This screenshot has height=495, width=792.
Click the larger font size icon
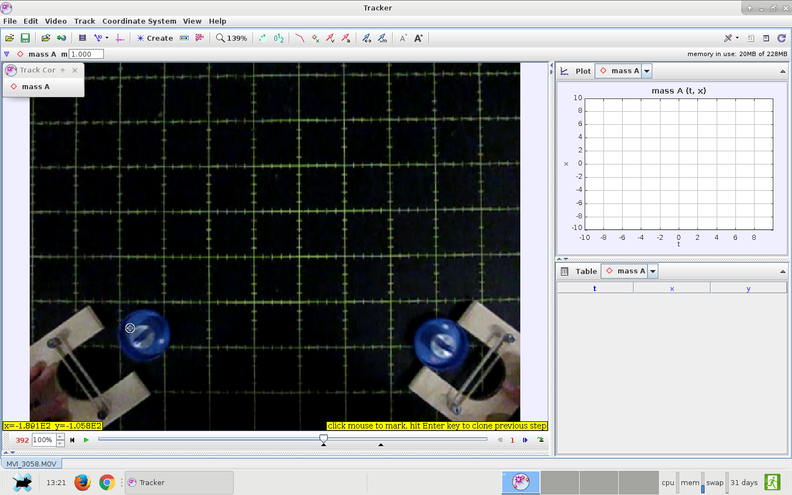418,38
